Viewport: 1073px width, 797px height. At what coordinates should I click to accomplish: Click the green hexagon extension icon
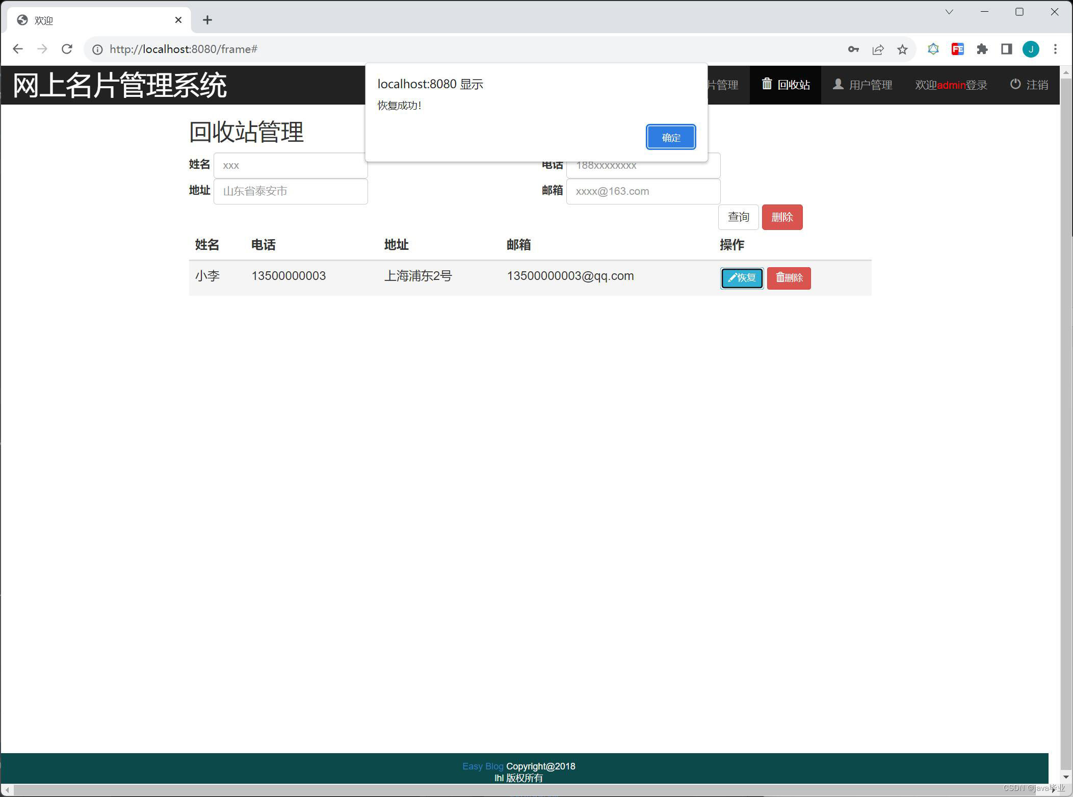tap(933, 49)
